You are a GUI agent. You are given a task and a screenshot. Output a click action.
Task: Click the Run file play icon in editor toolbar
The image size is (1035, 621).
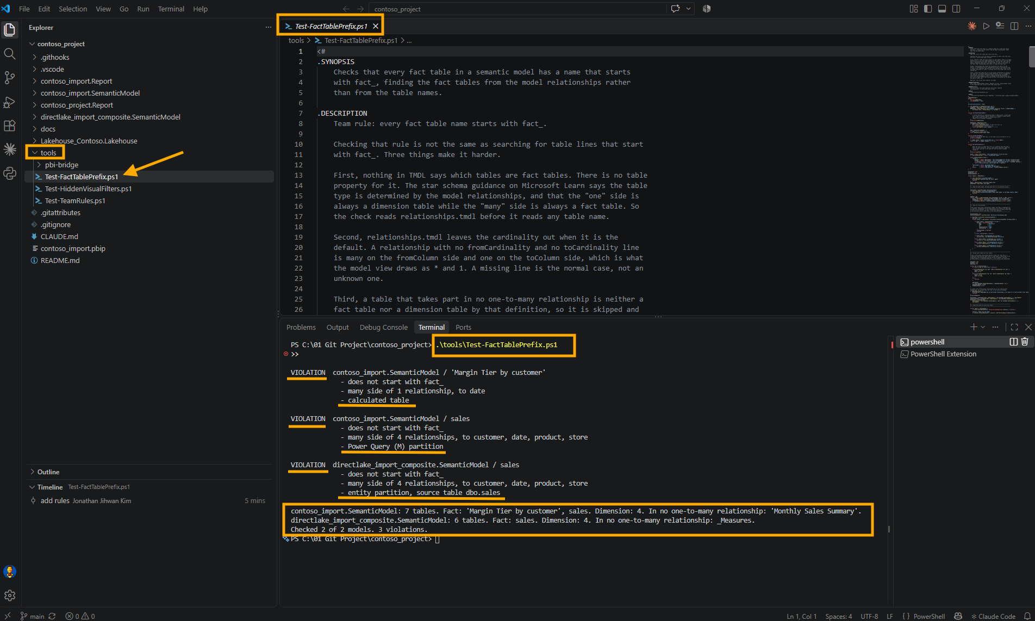pyautogui.click(x=986, y=26)
